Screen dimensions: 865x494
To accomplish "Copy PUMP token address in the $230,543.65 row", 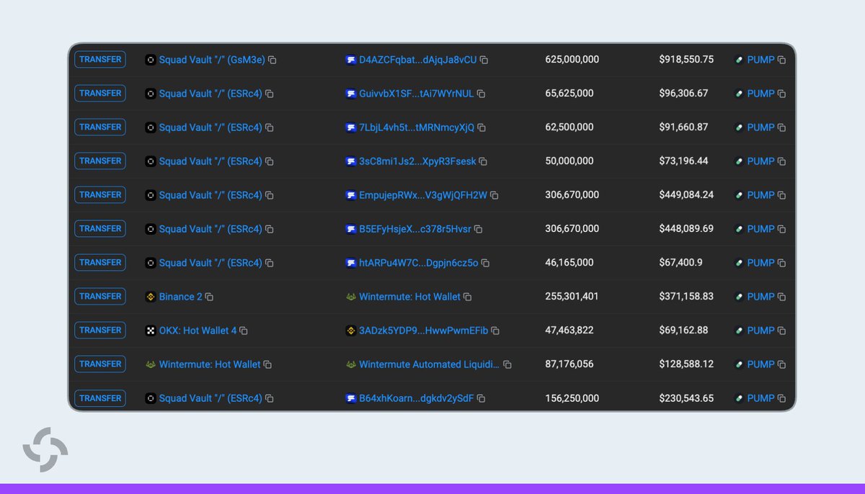I will (x=782, y=398).
